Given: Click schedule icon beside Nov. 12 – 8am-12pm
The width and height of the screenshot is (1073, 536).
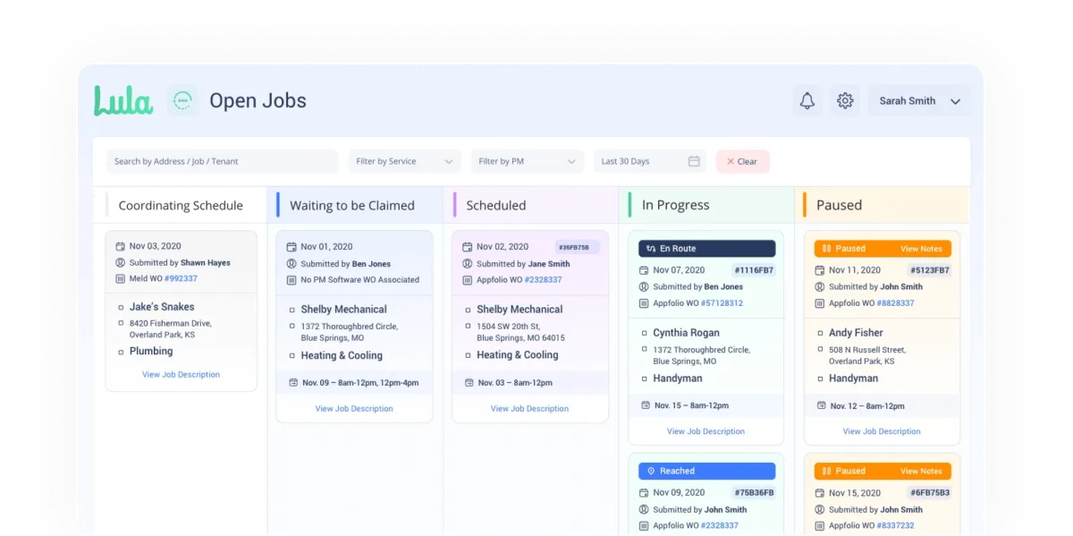Looking at the screenshot, I should point(822,405).
